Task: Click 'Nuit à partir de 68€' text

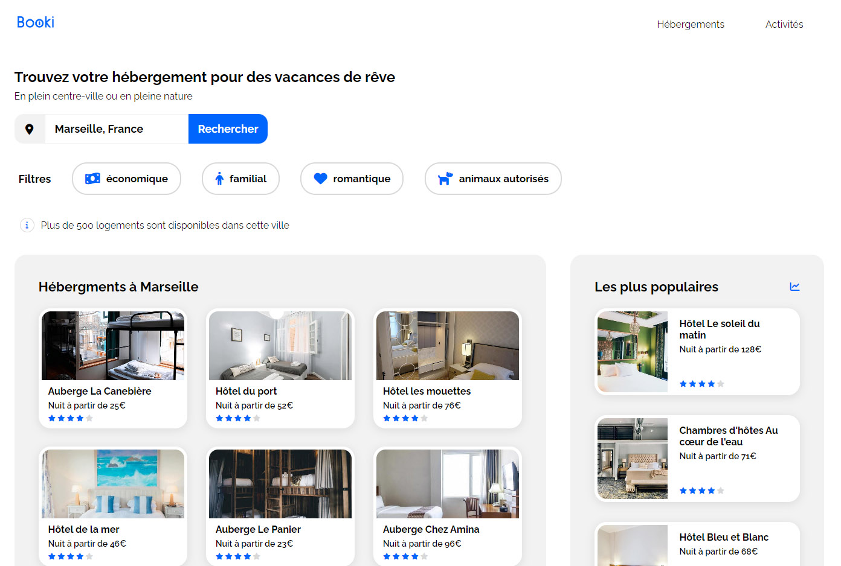Action: (718, 552)
